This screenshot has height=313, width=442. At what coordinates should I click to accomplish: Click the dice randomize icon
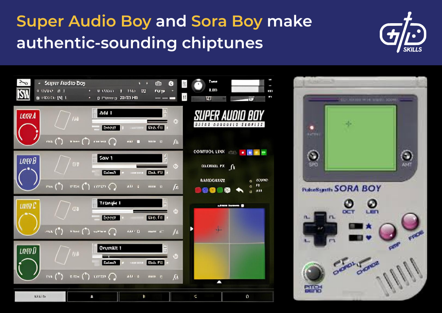[x=227, y=190]
